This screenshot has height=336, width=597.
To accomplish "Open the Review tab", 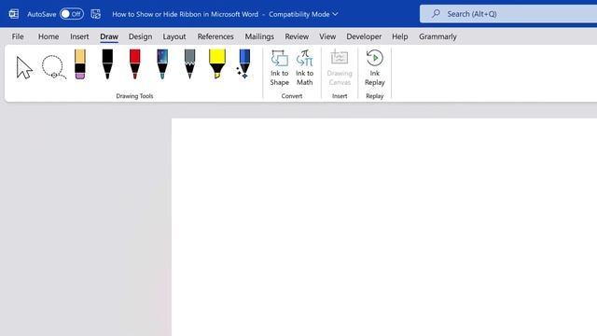I will (x=297, y=36).
